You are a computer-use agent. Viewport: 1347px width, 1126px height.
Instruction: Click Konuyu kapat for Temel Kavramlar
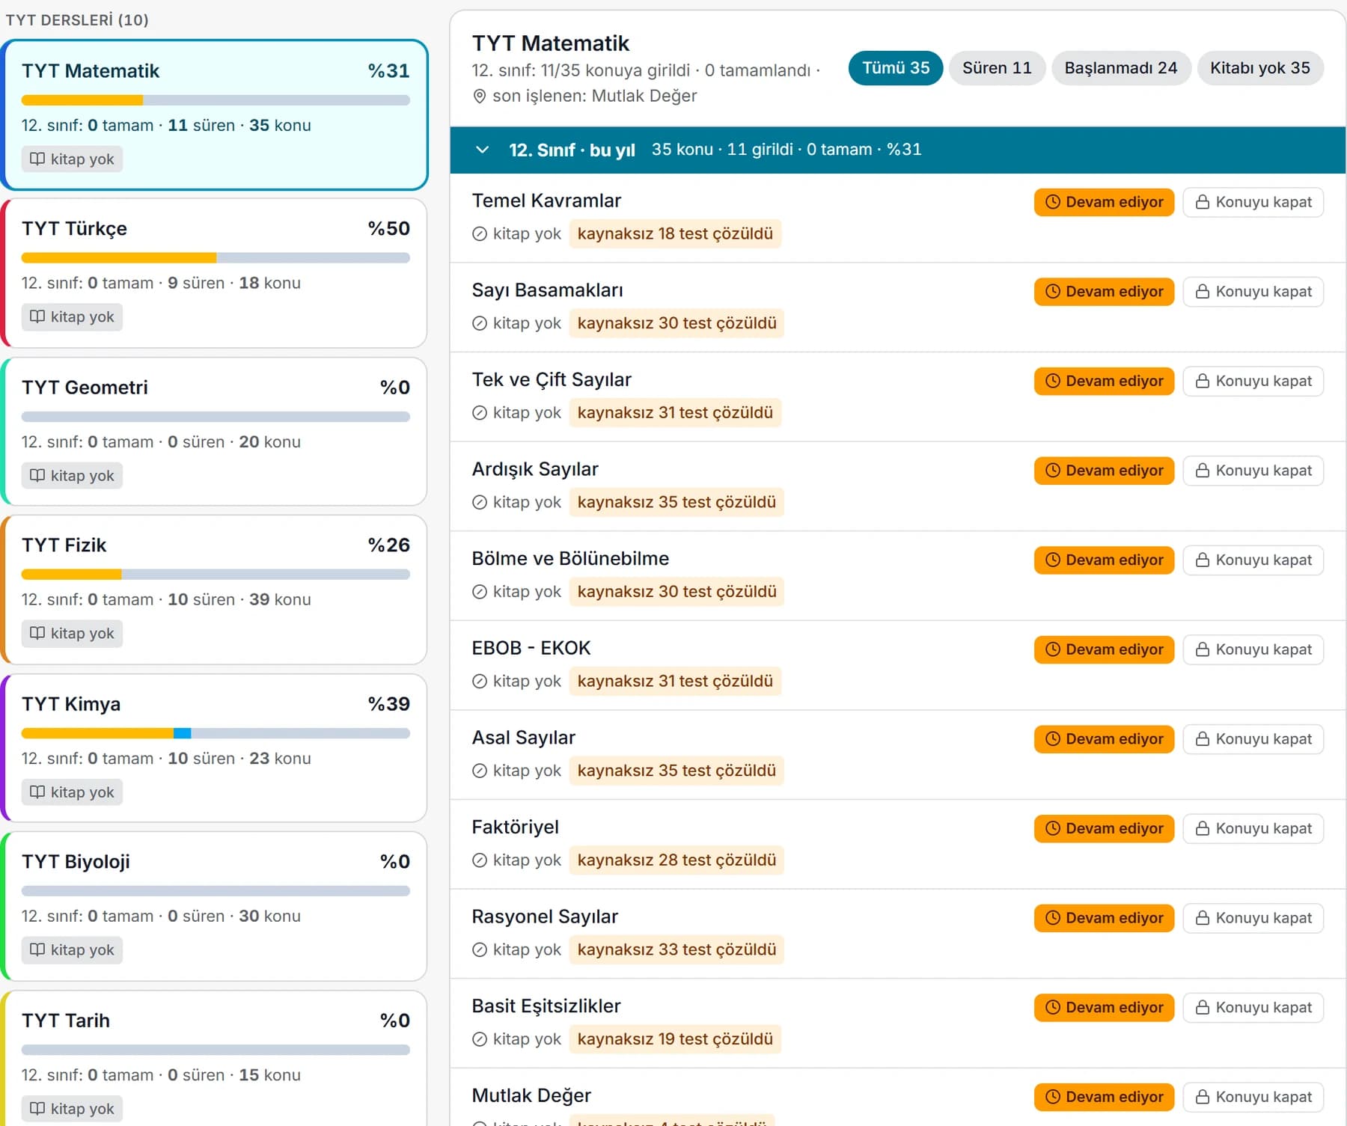[x=1253, y=202]
